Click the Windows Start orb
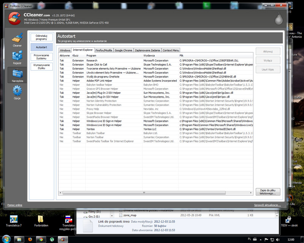 6,239
